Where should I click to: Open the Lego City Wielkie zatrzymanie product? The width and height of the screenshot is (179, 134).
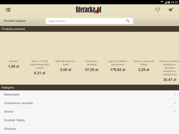[117, 66]
